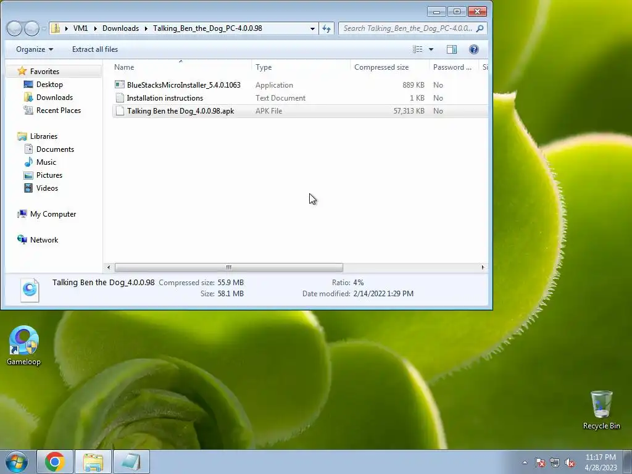Click the change view icon
The height and width of the screenshot is (474, 632).
coord(418,49)
